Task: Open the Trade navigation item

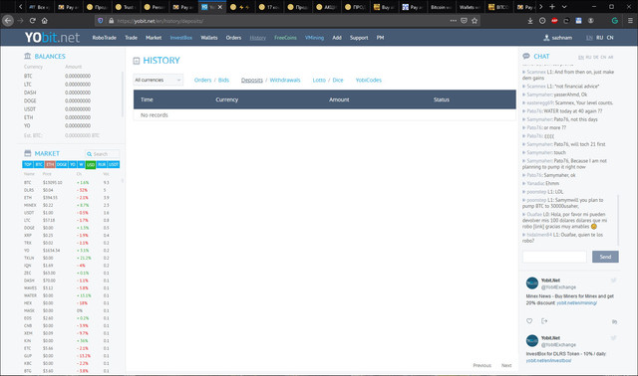Action: coord(131,38)
